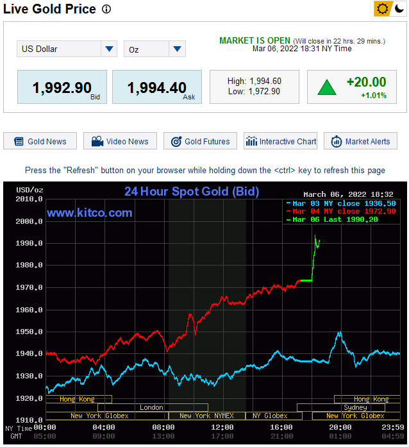Click the green up triangle change indicator
This screenshot has width=409, height=447.
coord(327,87)
